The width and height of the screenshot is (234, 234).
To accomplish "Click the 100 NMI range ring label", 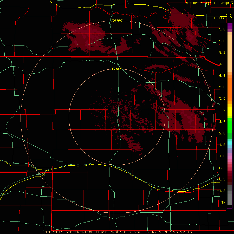I will tap(117, 21).
